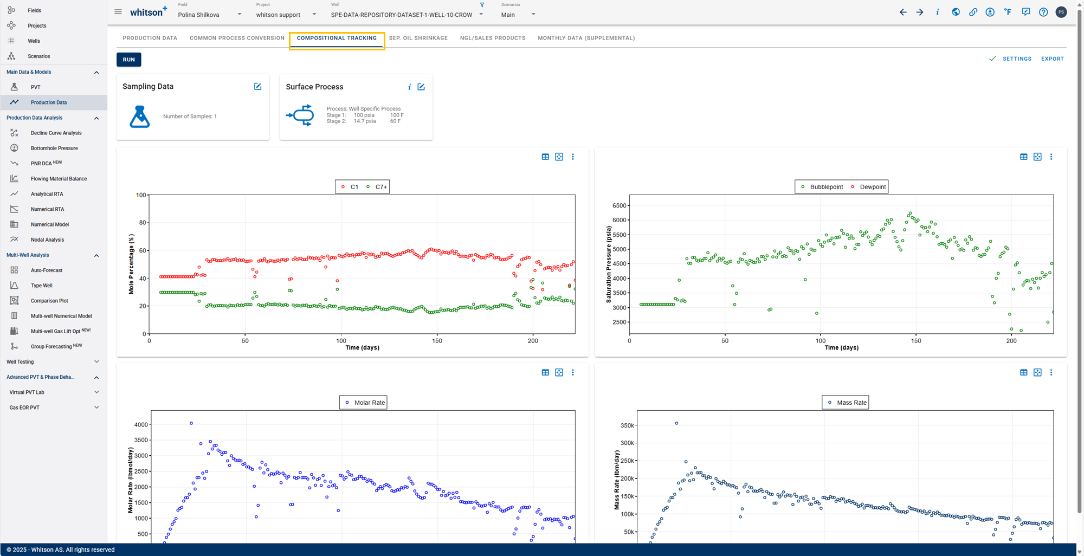This screenshot has width=1084, height=556.
Task: Open Decline Curve Analysis in sidebar
Action: 53,133
